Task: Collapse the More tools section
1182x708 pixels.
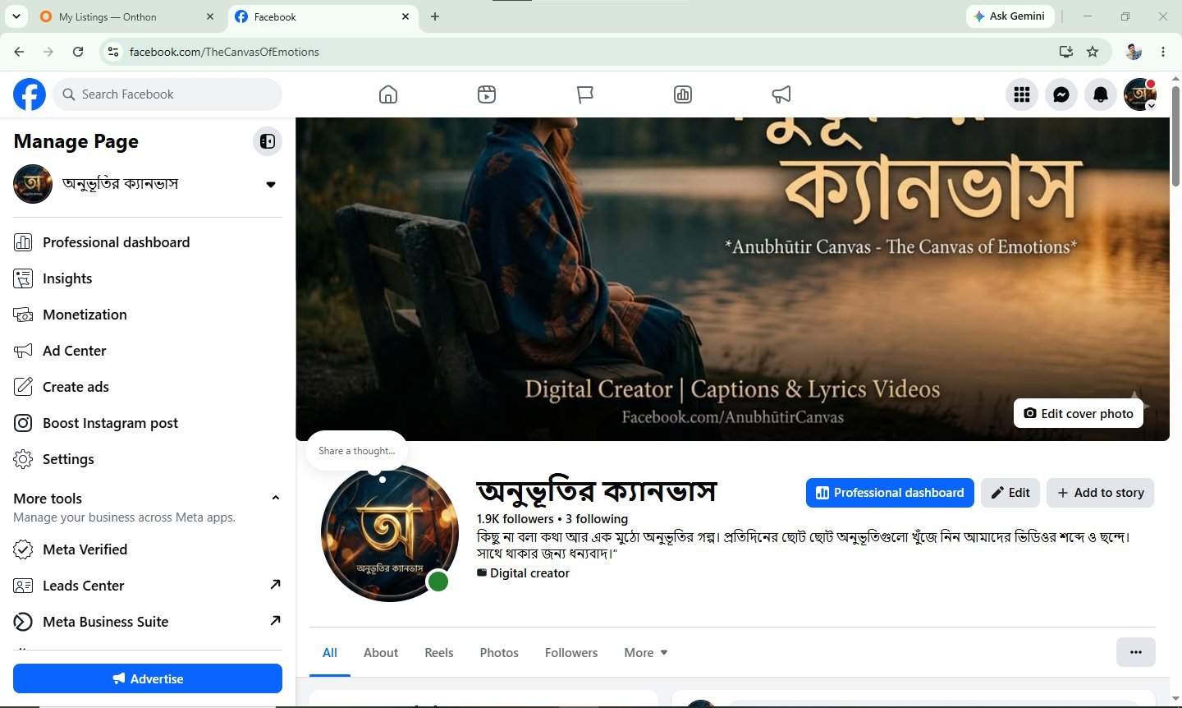Action: (x=276, y=498)
